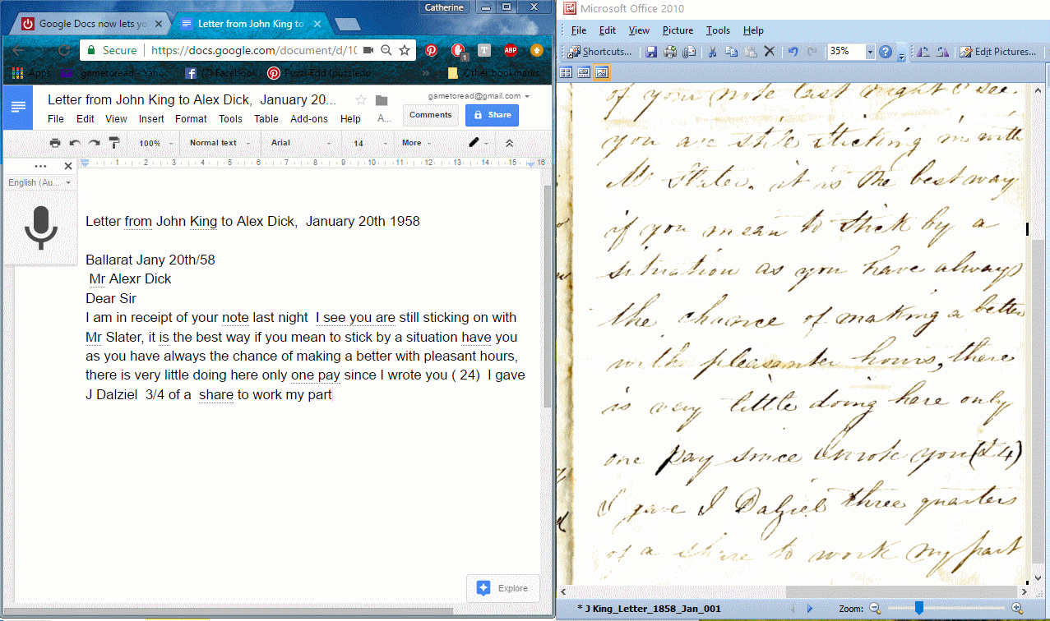Click the blue Help question icon
Image resolution: width=1050 pixels, height=621 pixels.
coord(886,52)
